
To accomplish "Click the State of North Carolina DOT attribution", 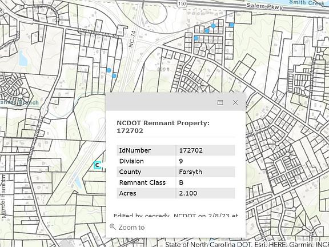I will [x=247, y=244].
